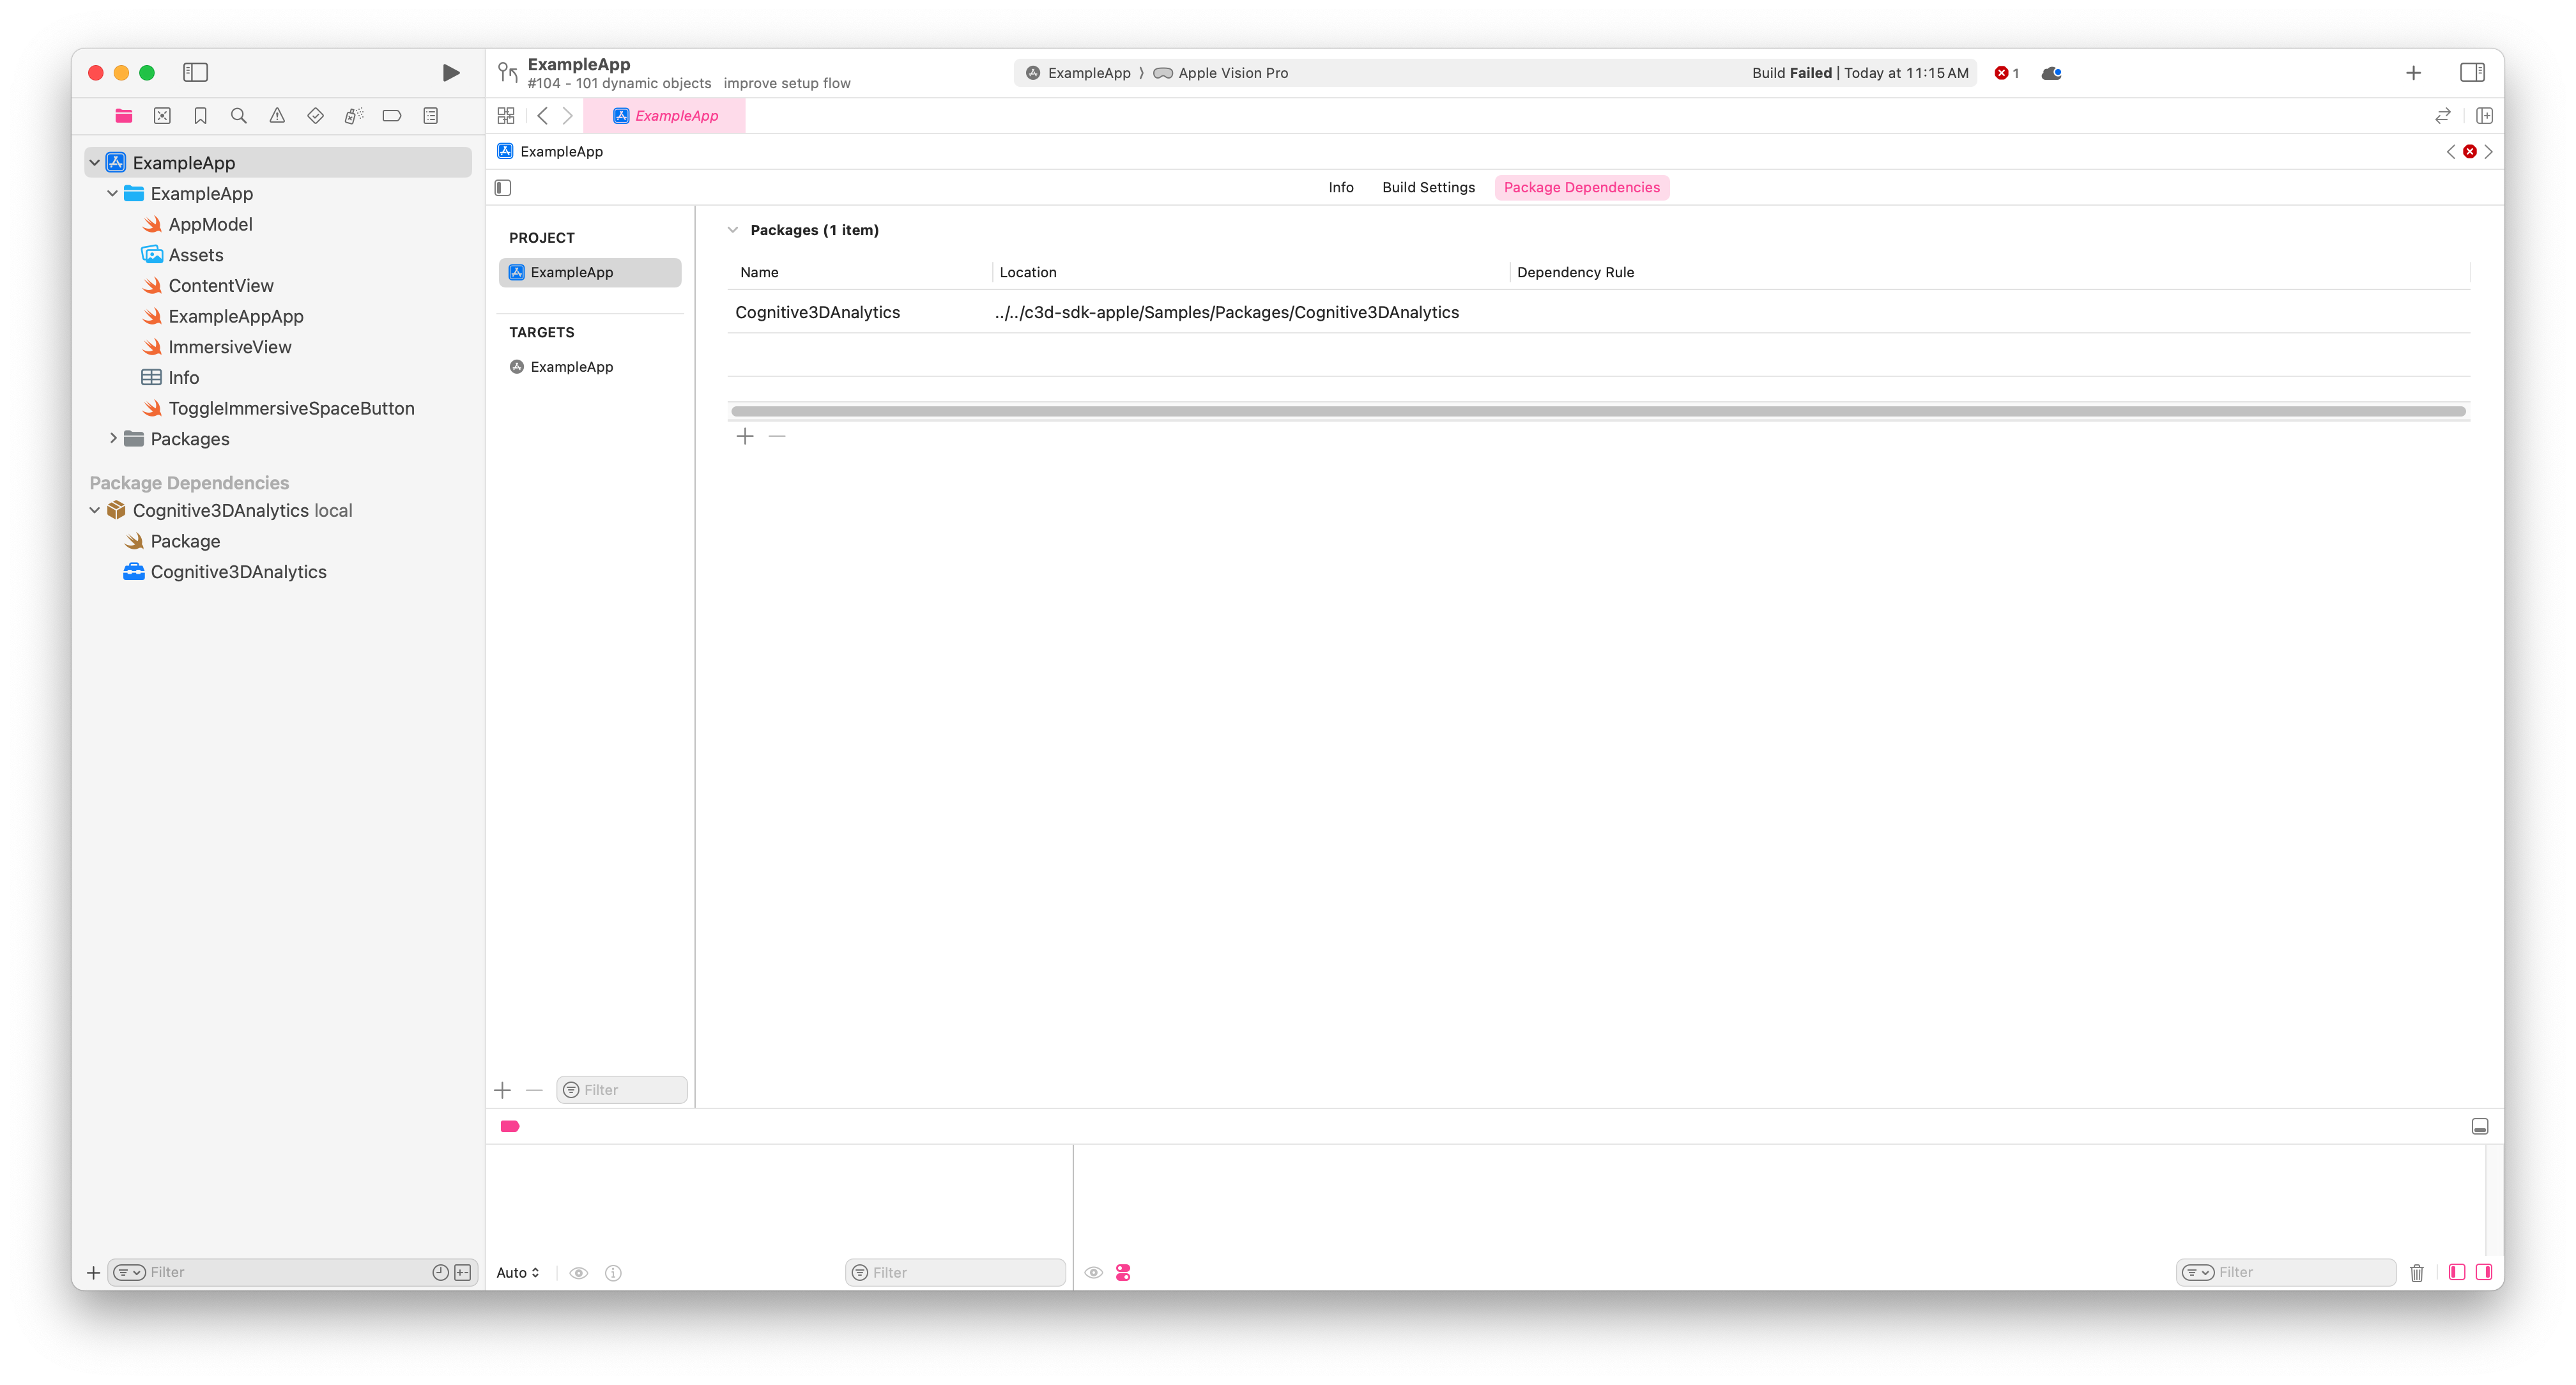Remove package with minus button
The image size is (2576, 1385).
777,436
